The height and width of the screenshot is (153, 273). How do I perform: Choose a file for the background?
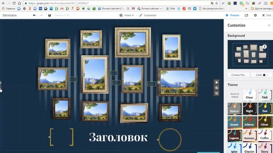(x=238, y=75)
